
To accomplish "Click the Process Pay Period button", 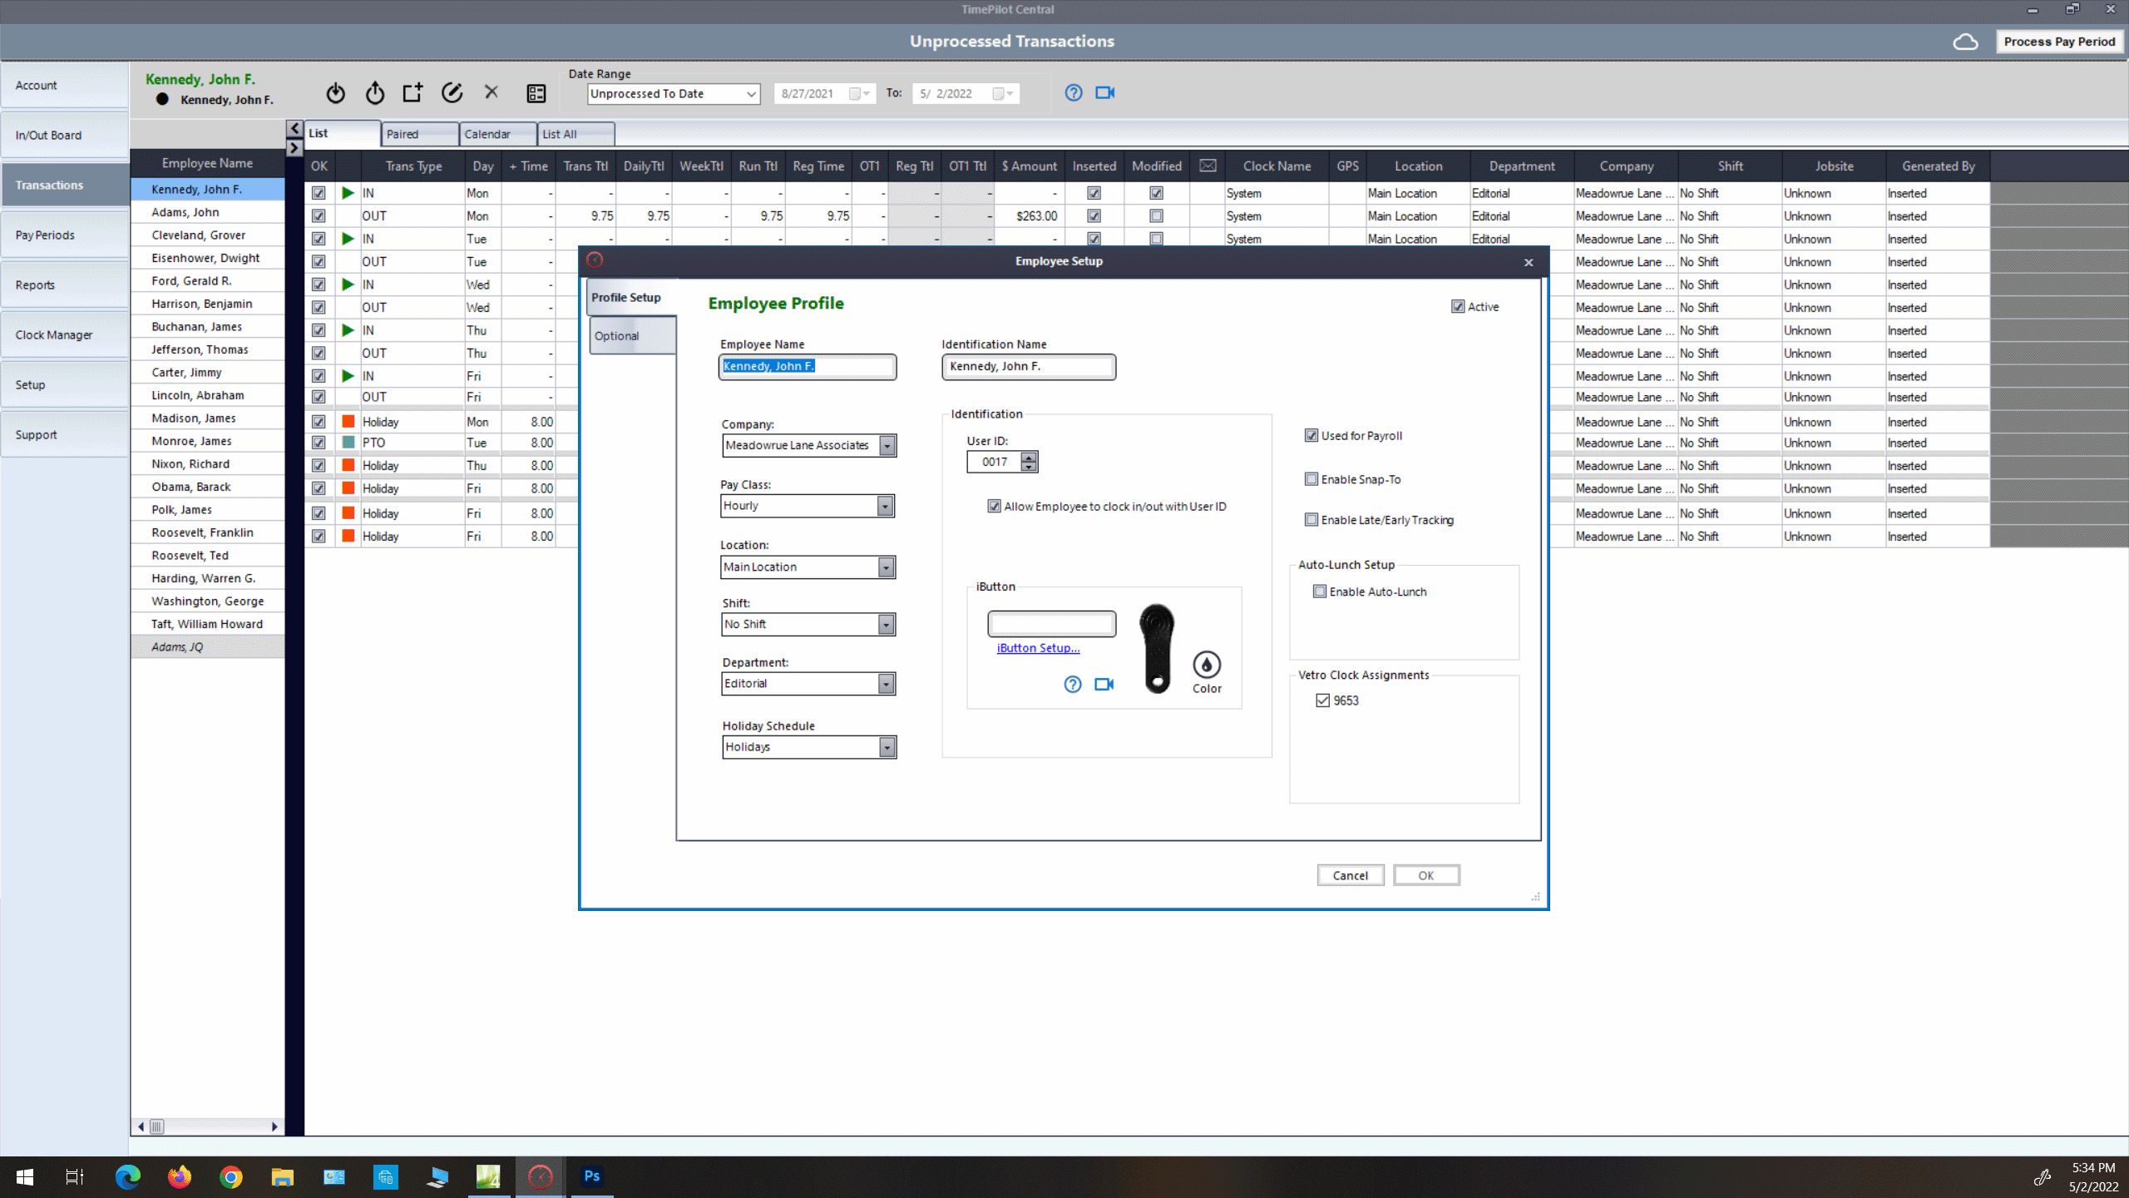I will [2058, 42].
